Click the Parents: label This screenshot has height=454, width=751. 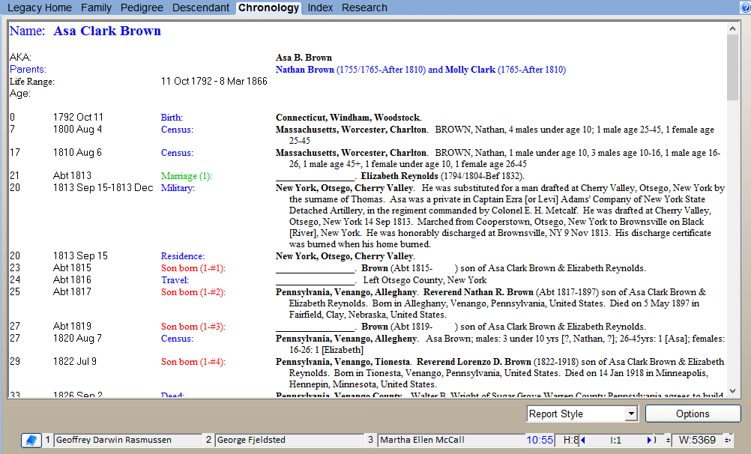[x=28, y=70]
